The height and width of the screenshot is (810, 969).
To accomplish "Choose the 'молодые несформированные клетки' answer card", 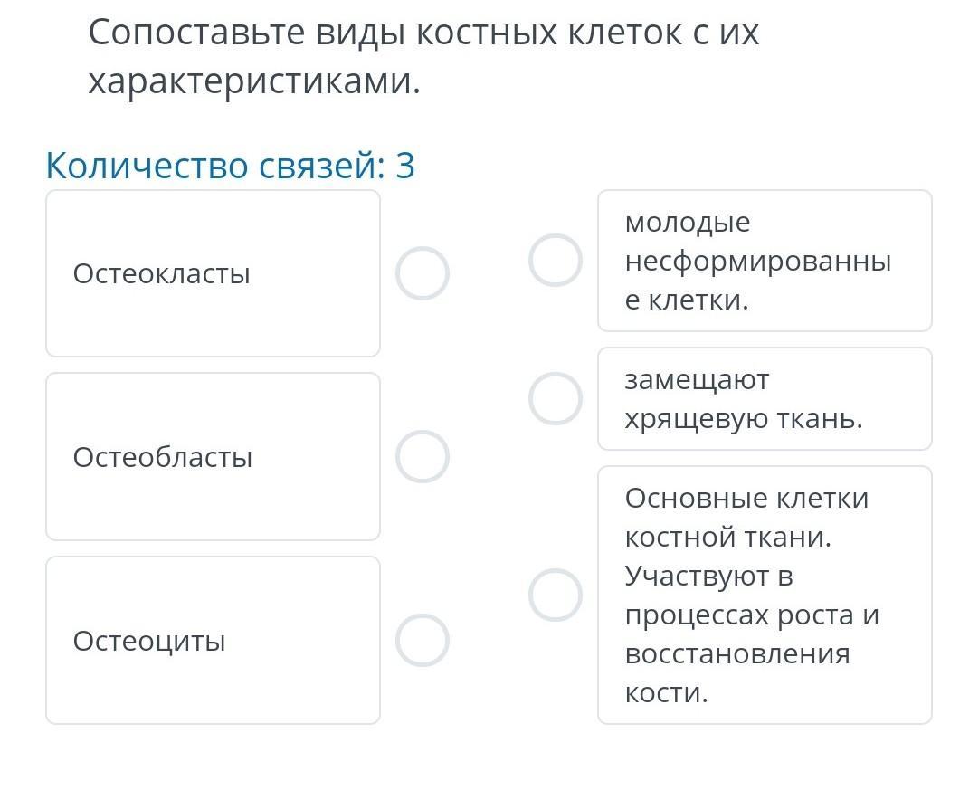I will tap(765, 261).
